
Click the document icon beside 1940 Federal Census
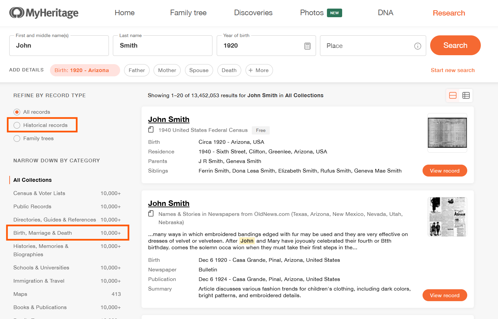[151, 130]
